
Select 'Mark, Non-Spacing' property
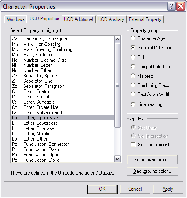(62, 44)
